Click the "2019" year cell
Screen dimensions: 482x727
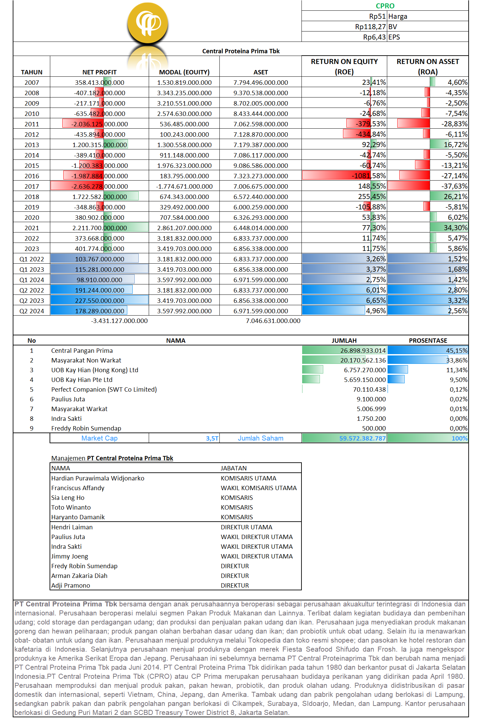pos(32,207)
